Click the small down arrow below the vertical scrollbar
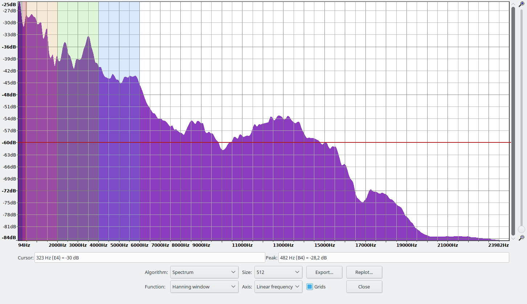Screen dimensions: 527x304 click(513, 238)
